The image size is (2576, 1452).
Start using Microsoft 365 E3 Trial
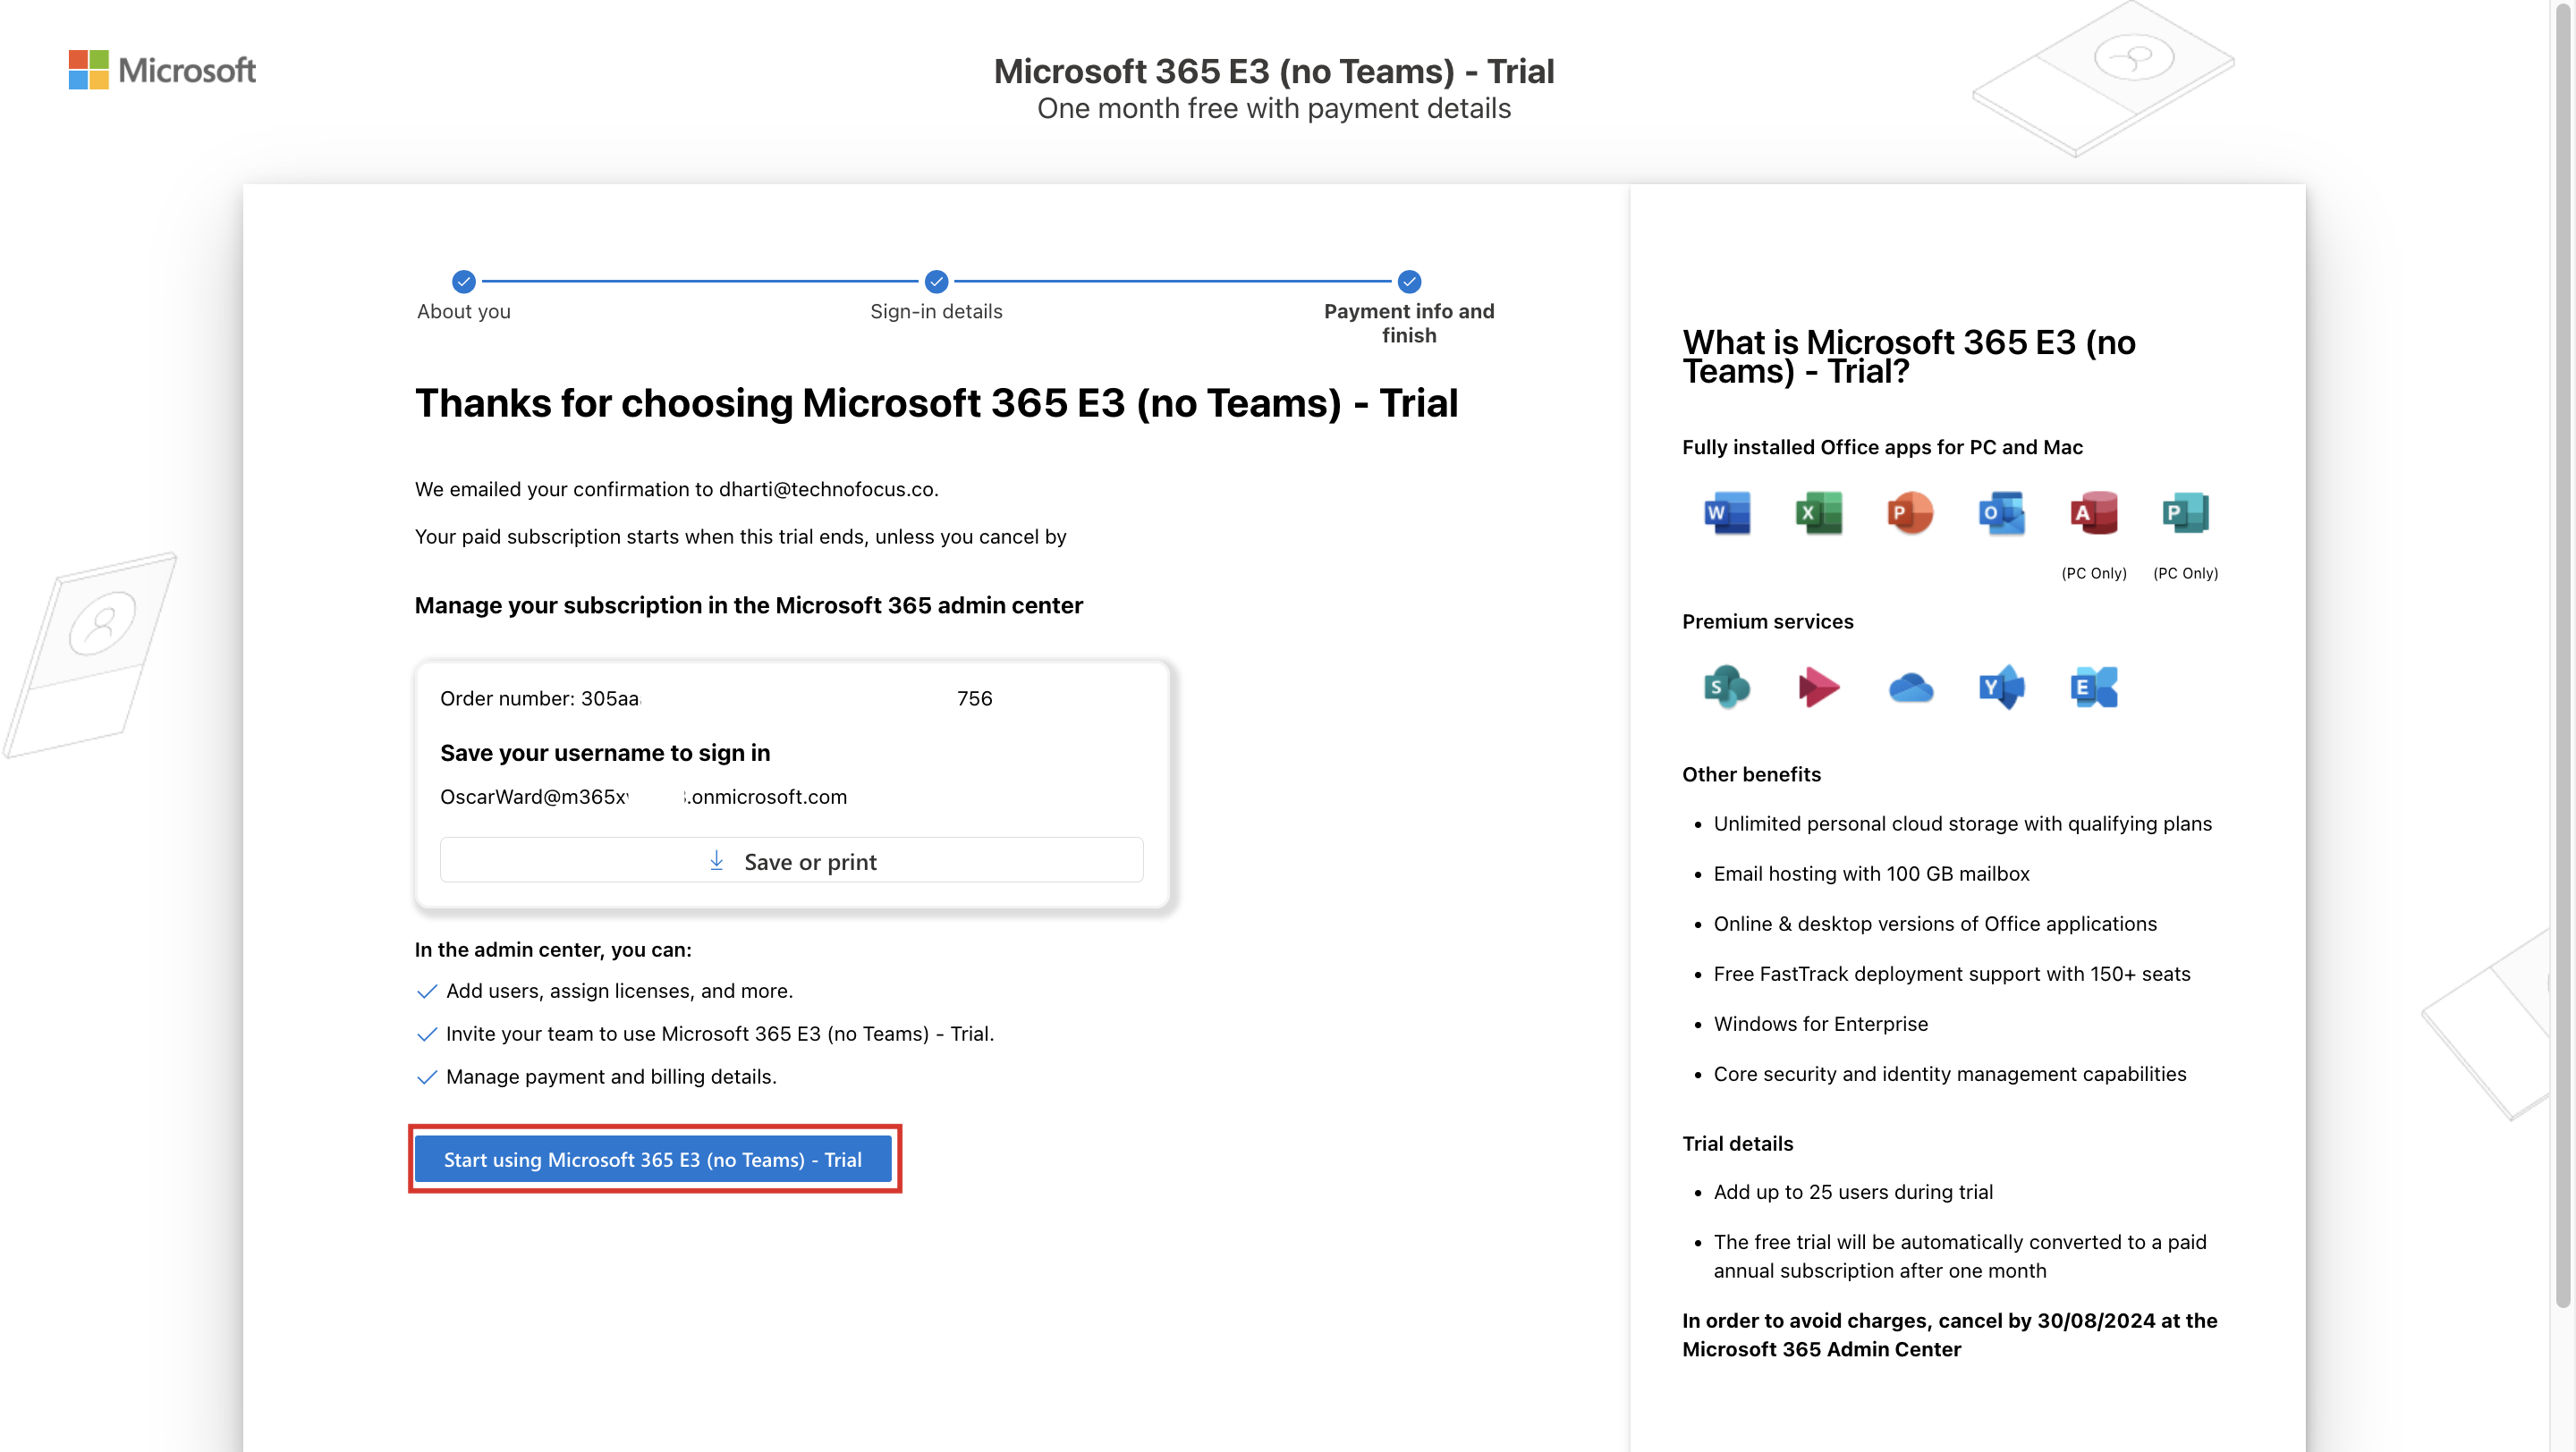tap(653, 1160)
